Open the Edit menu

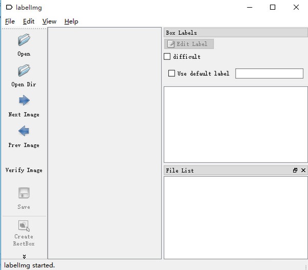(x=29, y=22)
